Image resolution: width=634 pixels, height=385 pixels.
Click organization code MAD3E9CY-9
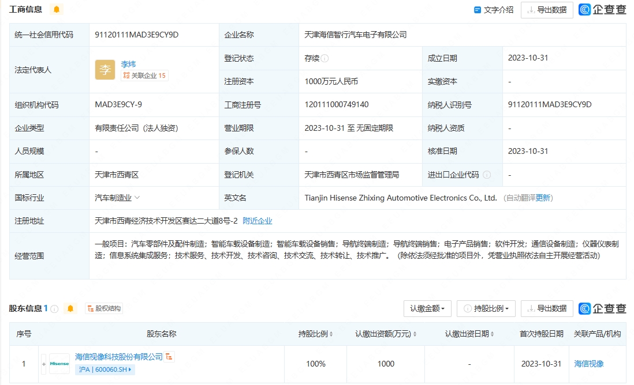pos(118,104)
